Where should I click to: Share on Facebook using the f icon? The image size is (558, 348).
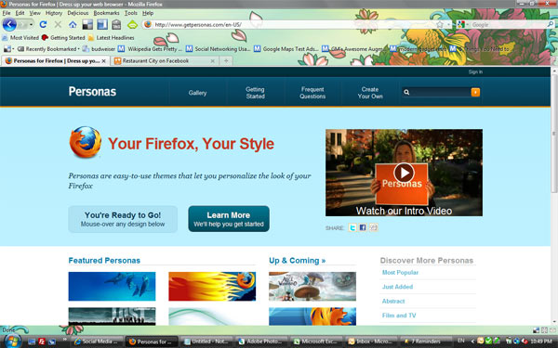point(363,227)
